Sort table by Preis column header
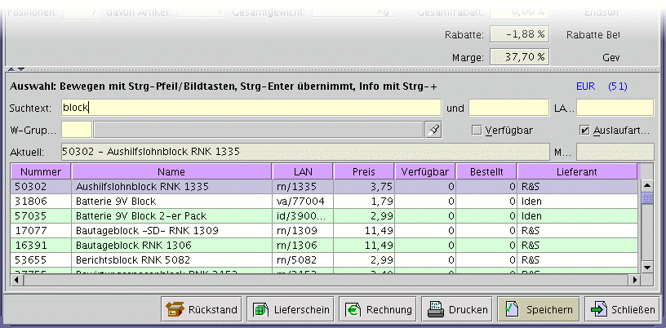 pyautogui.click(x=363, y=172)
